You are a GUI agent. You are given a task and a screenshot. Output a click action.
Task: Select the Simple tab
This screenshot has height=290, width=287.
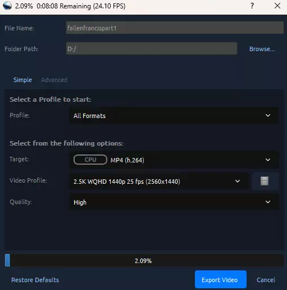tap(22, 80)
